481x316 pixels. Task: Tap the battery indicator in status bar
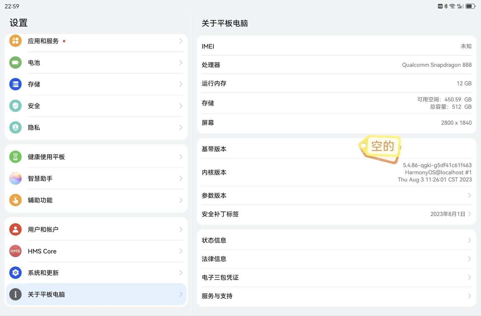(x=470, y=6)
